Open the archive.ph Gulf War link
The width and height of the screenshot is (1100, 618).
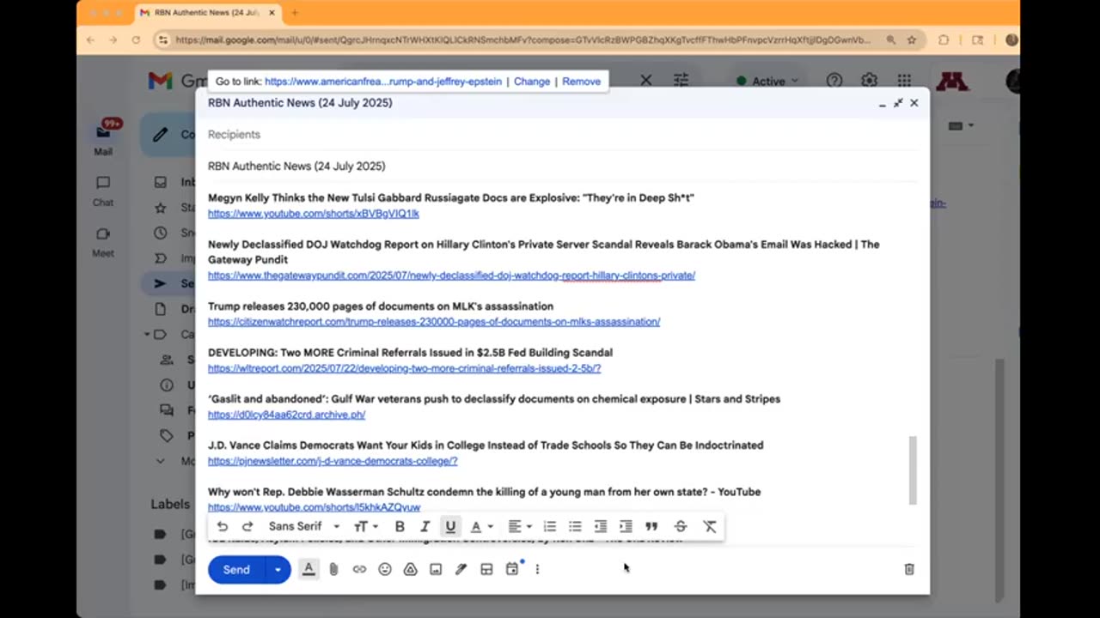(x=286, y=415)
